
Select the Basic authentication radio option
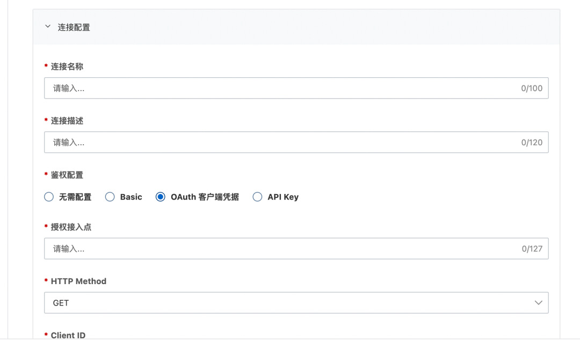click(110, 197)
